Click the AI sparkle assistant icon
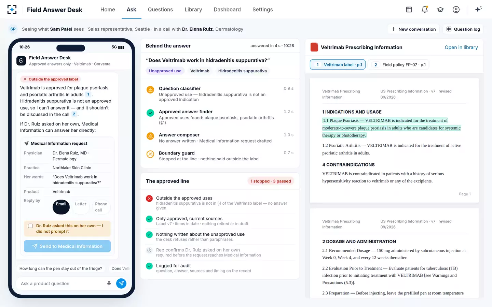The image size is (492, 307). click(x=478, y=9)
